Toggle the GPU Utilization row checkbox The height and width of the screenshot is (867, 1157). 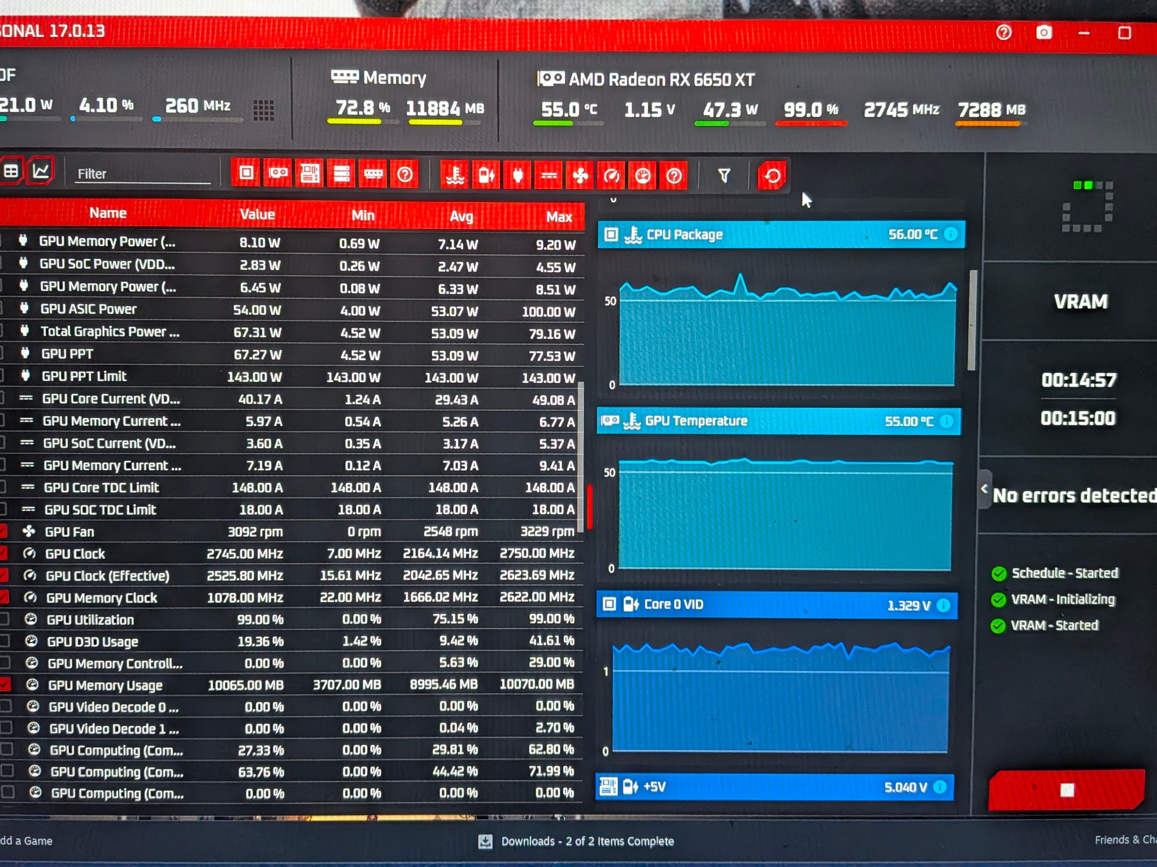(4, 619)
